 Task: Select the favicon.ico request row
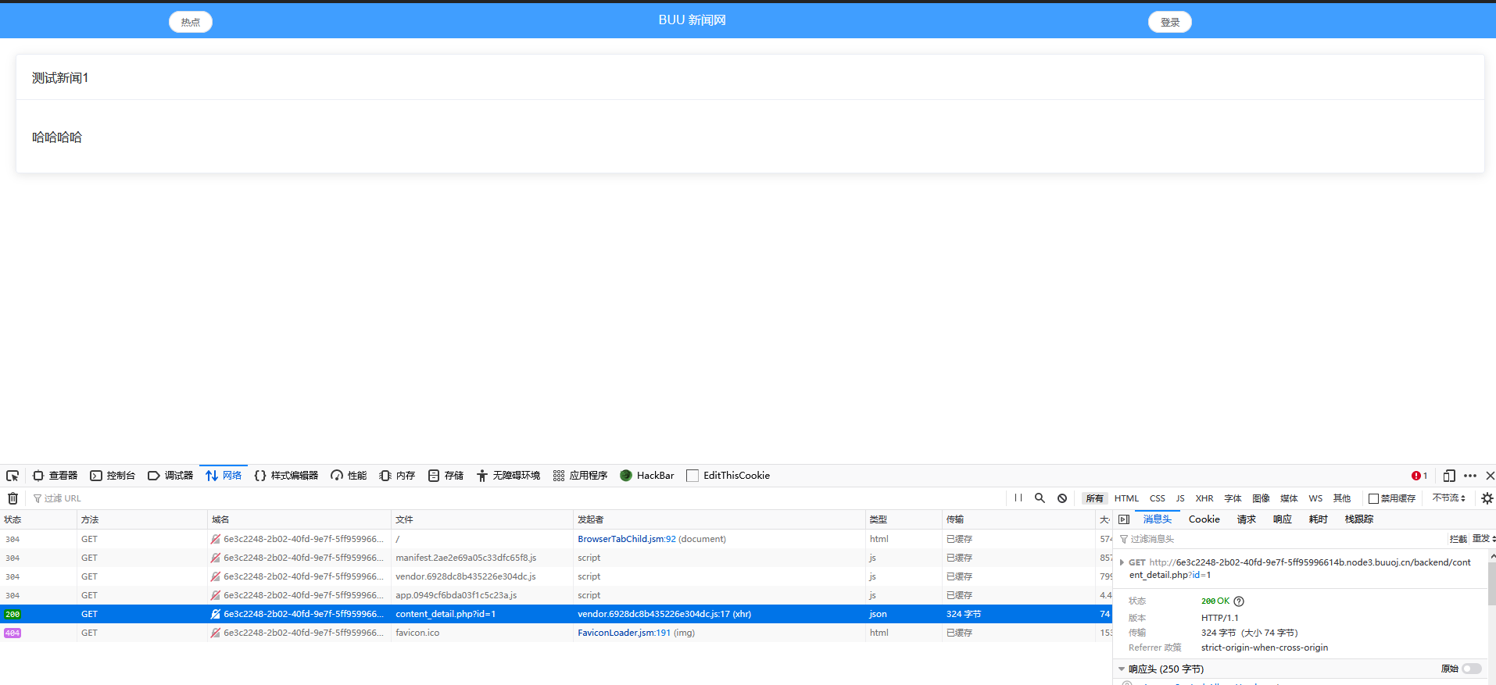556,633
